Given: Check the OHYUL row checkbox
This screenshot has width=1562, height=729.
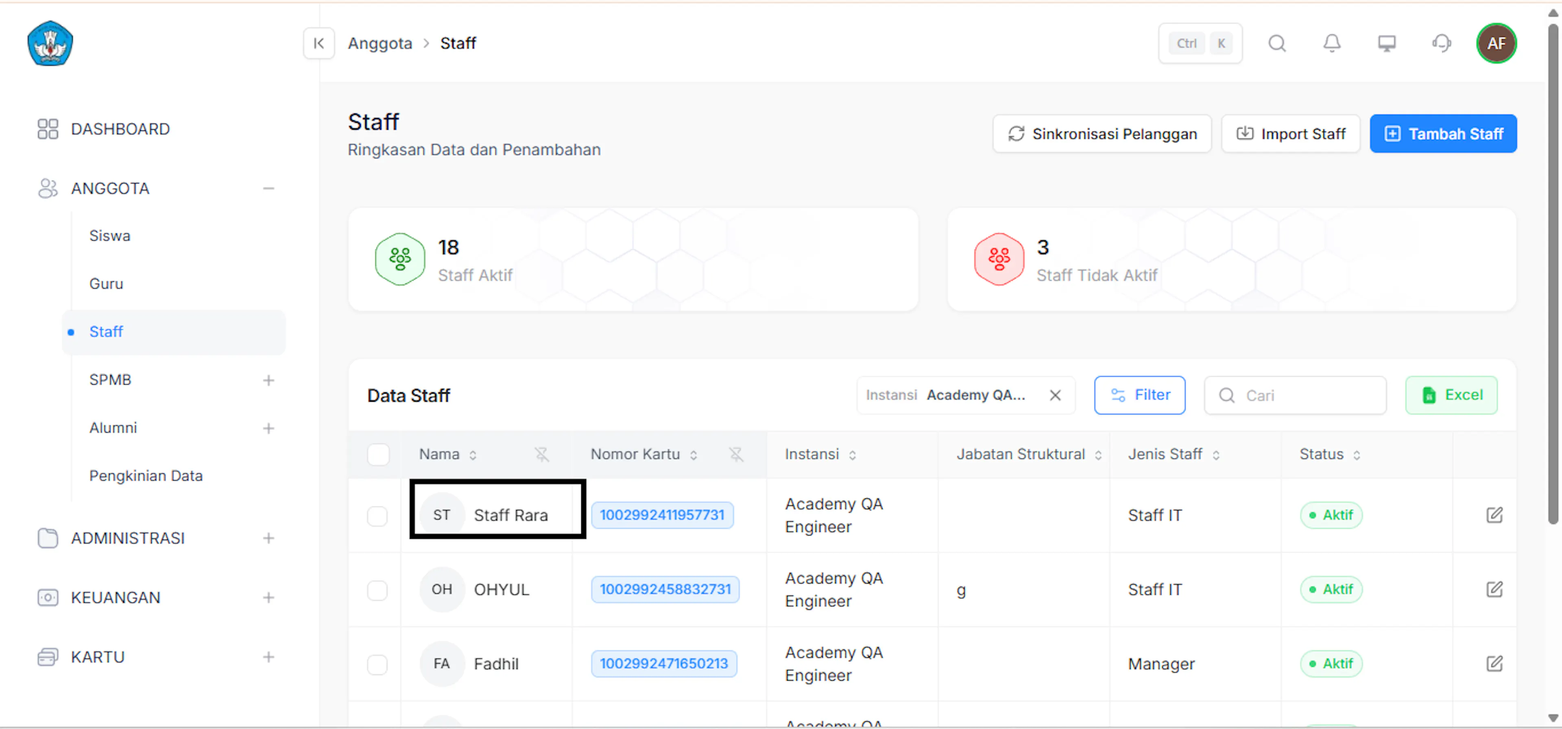Looking at the screenshot, I should 377,590.
